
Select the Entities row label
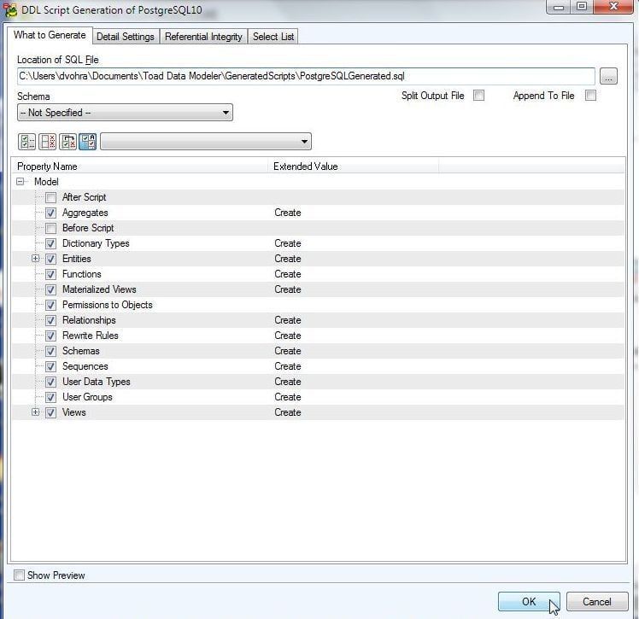pyautogui.click(x=77, y=259)
